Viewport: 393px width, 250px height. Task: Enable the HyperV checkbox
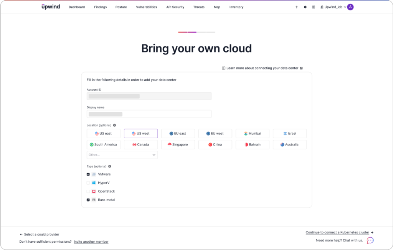[x=88, y=183]
